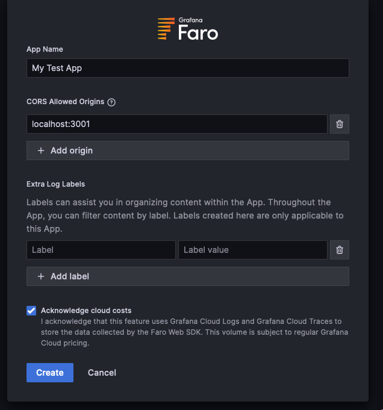Uncheck the Acknowledge cloud costs checkbox
The height and width of the screenshot is (410, 383).
(31, 311)
